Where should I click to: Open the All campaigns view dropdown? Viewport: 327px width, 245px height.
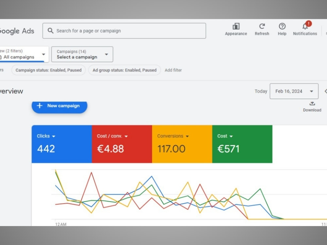point(24,54)
